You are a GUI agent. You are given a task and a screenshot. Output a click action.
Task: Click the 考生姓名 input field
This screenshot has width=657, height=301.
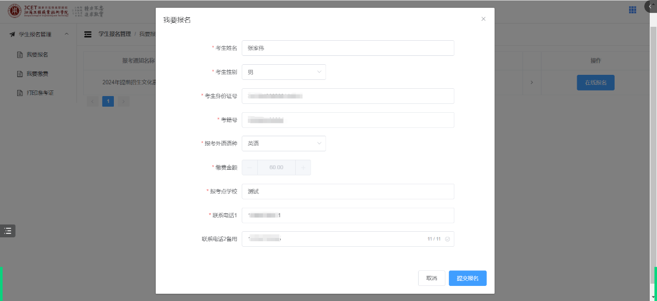tap(347, 48)
